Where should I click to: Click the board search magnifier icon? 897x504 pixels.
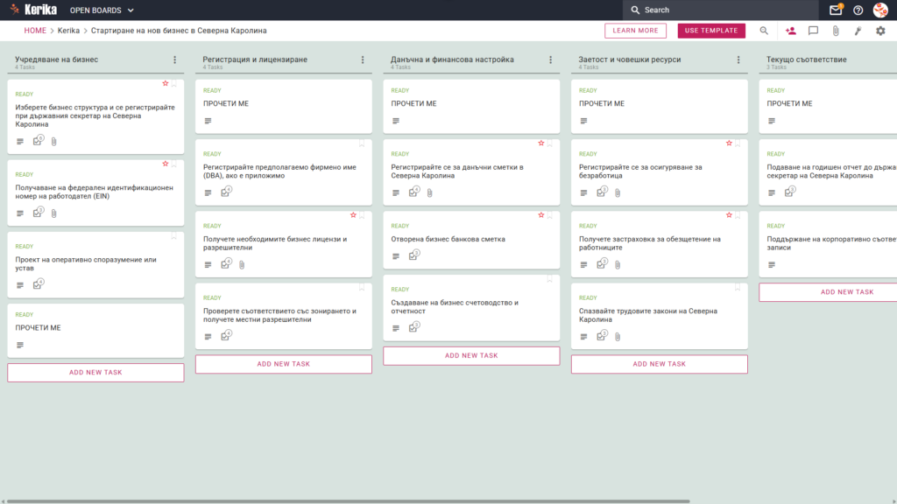click(x=764, y=31)
